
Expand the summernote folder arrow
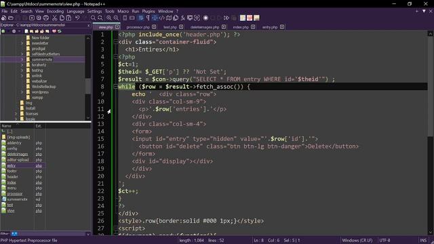pos(22,60)
